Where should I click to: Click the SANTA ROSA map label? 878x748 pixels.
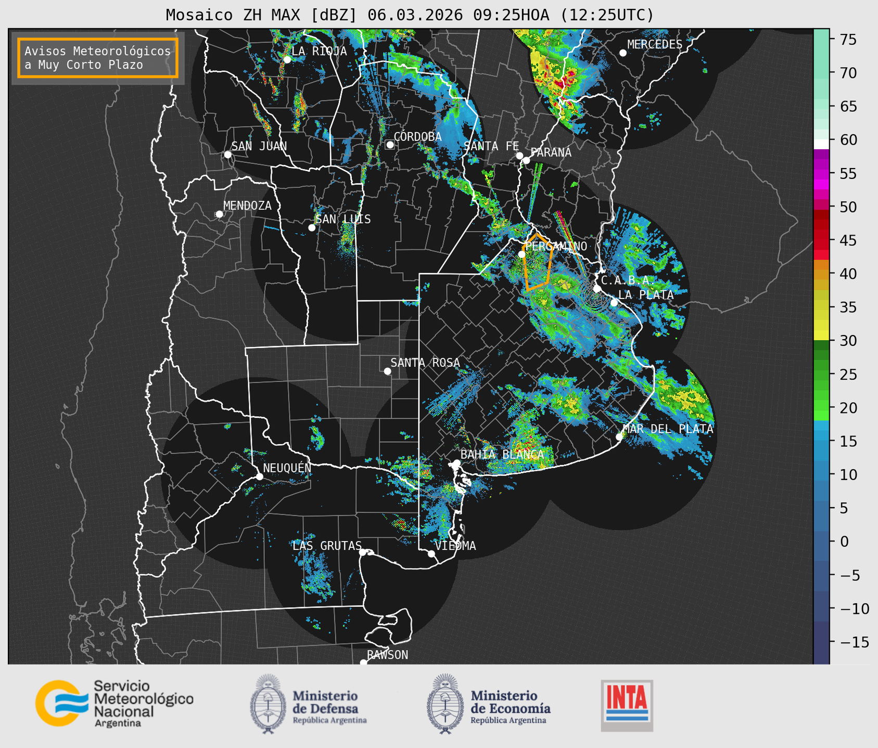coord(425,363)
